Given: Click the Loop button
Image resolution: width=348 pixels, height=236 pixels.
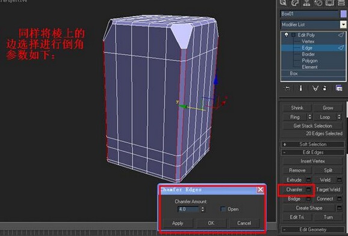Looking at the screenshot, I should click(325, 116).
